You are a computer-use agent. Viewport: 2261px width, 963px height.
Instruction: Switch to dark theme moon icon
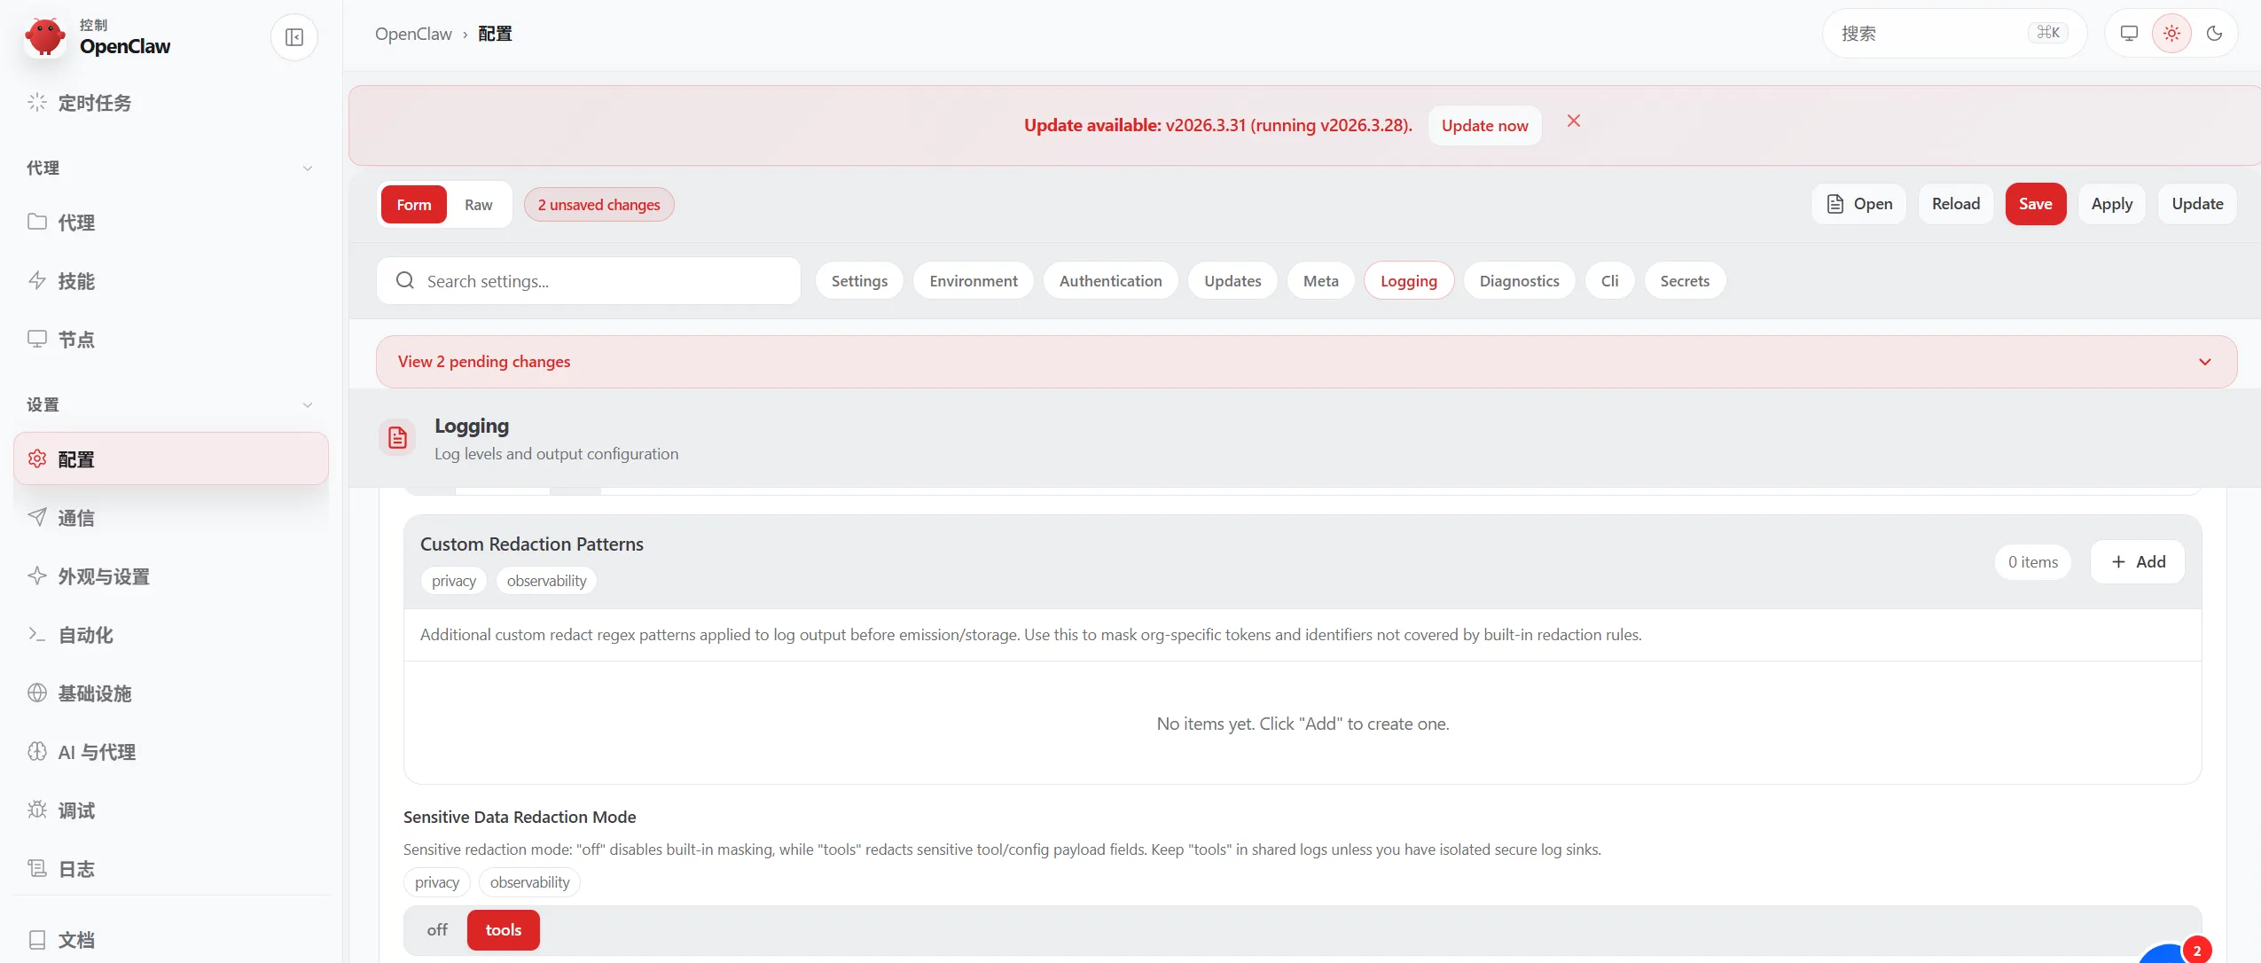(2214, 34)
